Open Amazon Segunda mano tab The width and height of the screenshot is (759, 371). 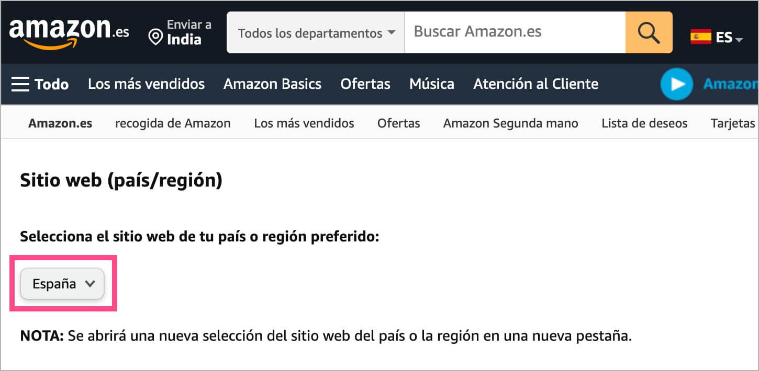(x=510, y=123)
